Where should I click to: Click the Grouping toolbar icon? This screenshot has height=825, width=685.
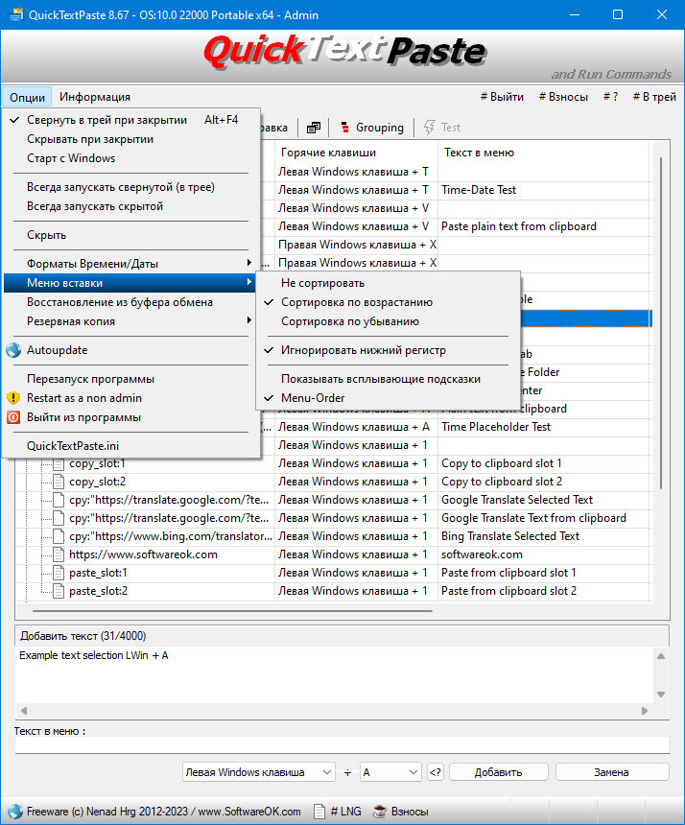[344, 128]
